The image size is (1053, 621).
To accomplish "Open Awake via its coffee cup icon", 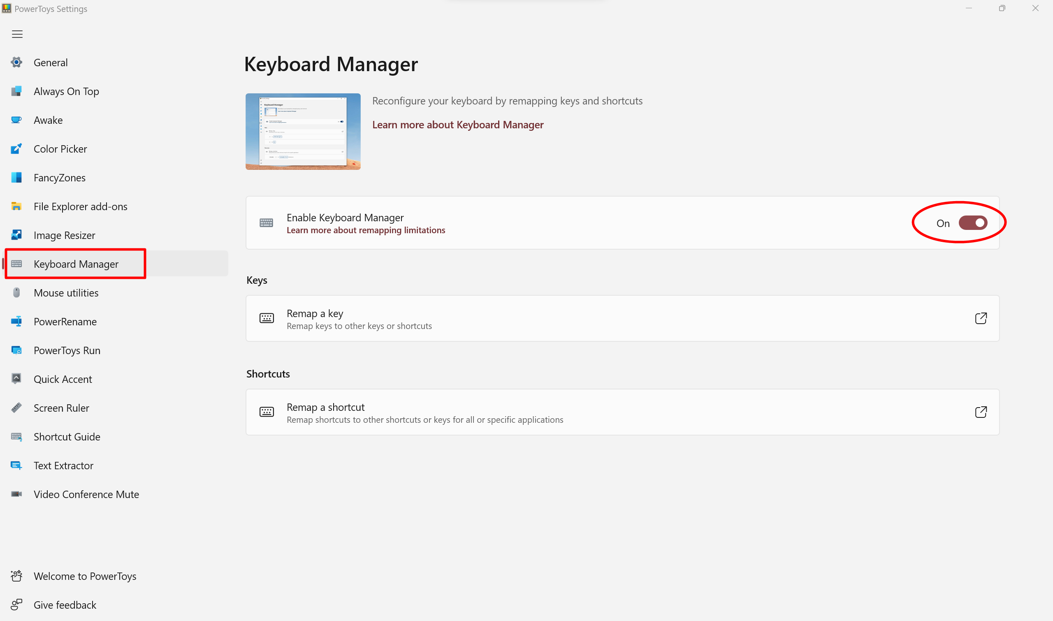I will pos(16,120).
